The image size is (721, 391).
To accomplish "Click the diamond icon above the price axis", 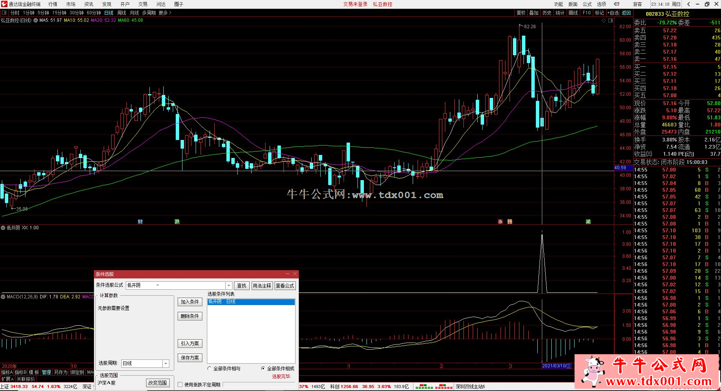I will point(604,21).
